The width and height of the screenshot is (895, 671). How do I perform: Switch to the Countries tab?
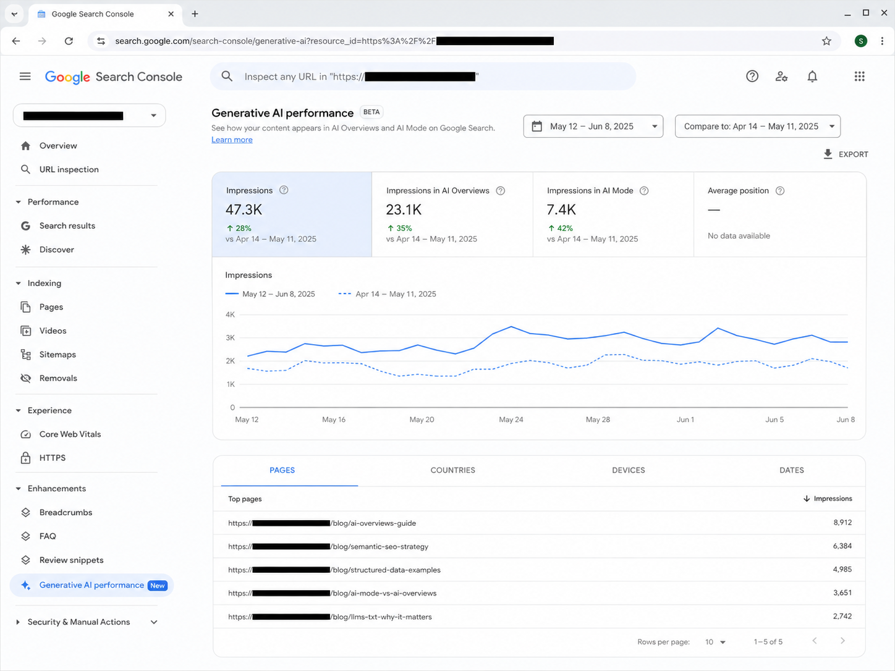coord(453,470)
